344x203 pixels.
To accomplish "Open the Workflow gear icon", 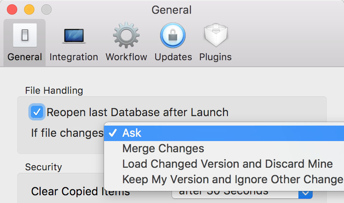I will coord(126,35).
